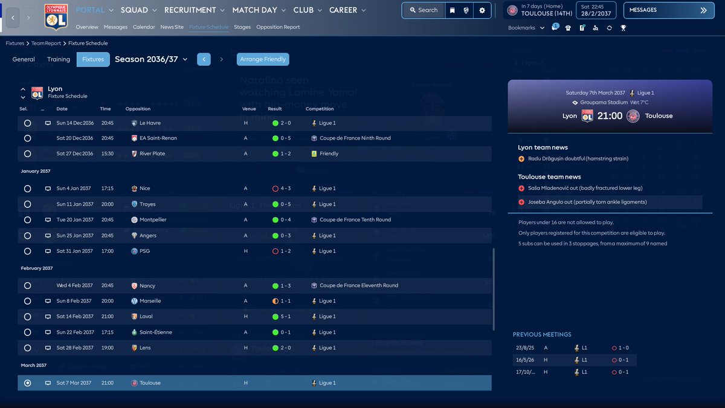
Task: Open the News Site sub-tab
Action: point(172,27)
